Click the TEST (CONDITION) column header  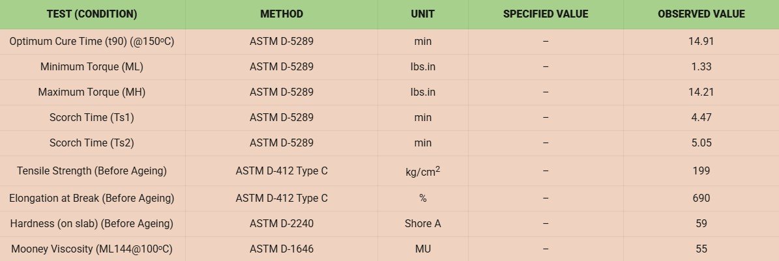click(92, 14)
